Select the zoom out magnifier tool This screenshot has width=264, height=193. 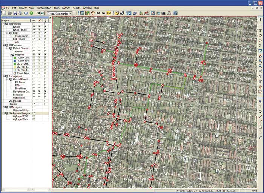[x=260, y=66]
